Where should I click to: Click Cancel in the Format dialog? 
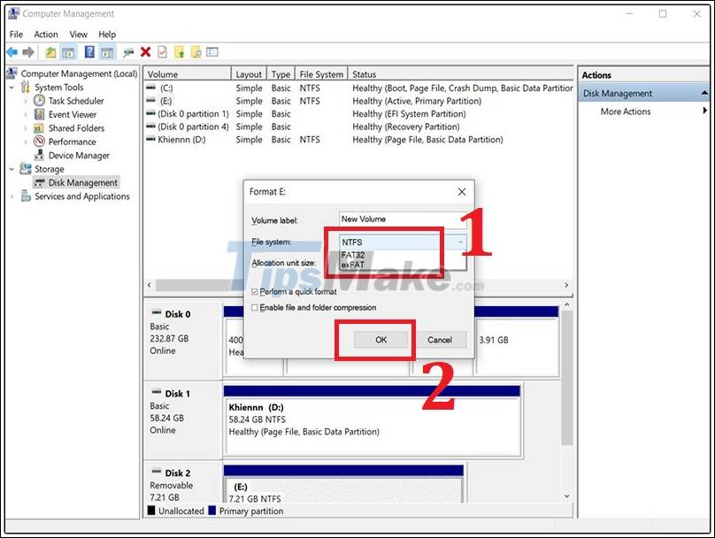click(x=440, y=340)
